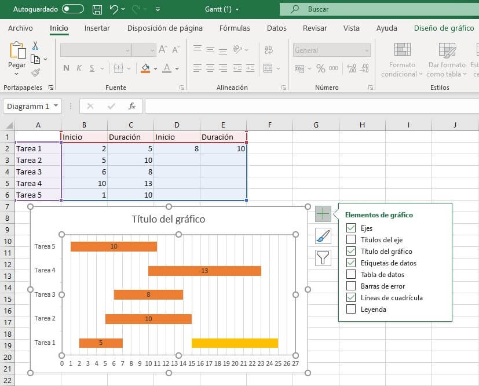479x386 pixels.
Task: Open the Portapapeles dialog launcher
Action: click(51, 88)
